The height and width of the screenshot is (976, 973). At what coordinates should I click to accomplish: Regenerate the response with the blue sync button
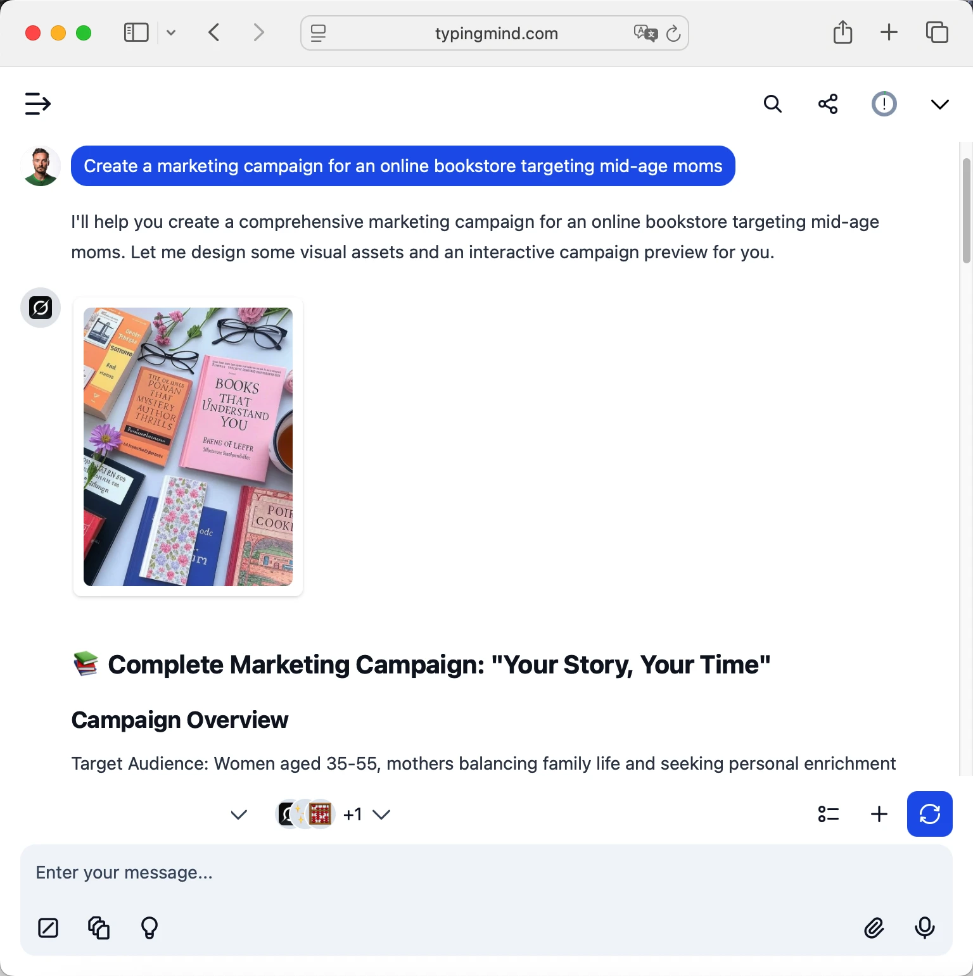point(929,815)
